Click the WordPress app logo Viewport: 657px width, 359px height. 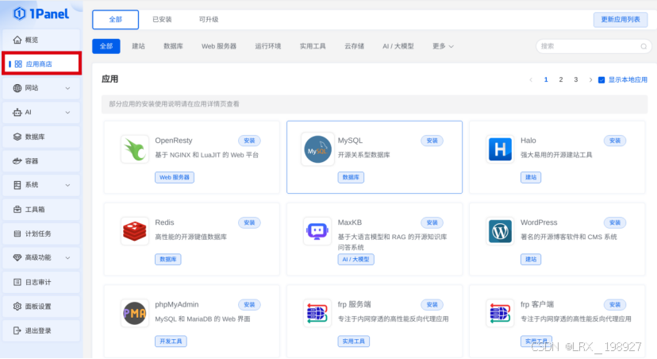pos(500,231)
